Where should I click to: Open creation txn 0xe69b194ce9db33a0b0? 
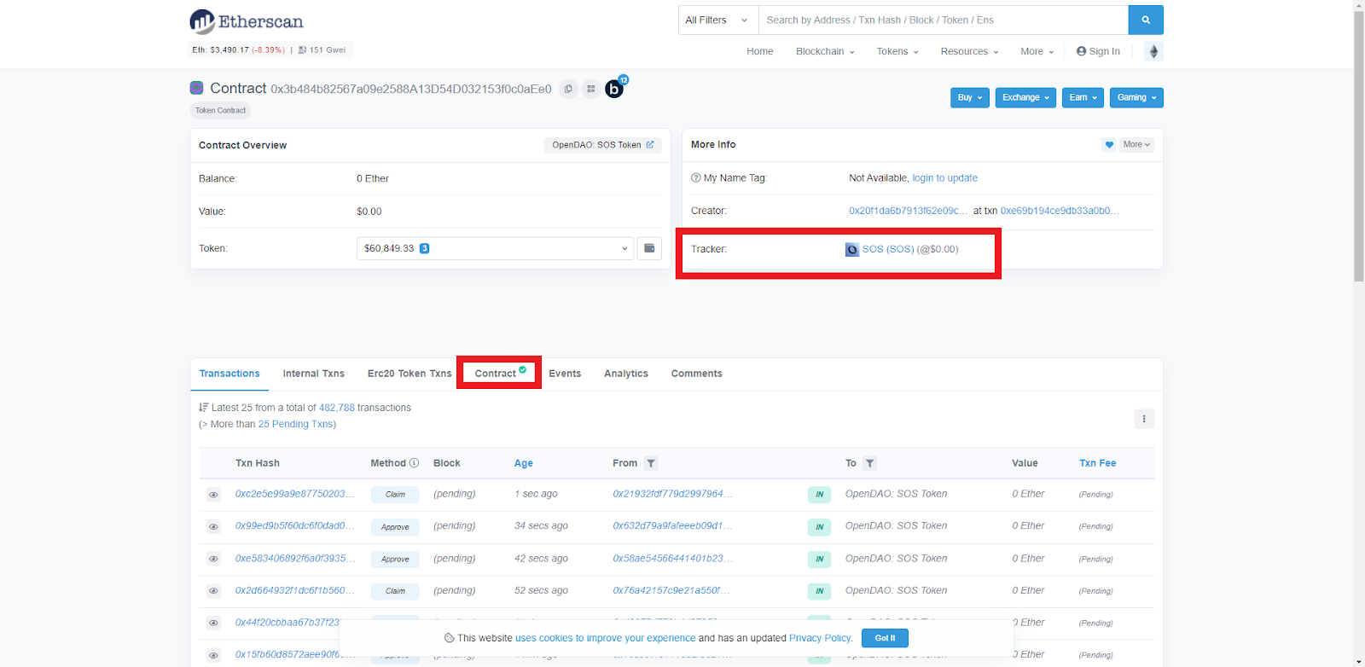[1060, 211]
